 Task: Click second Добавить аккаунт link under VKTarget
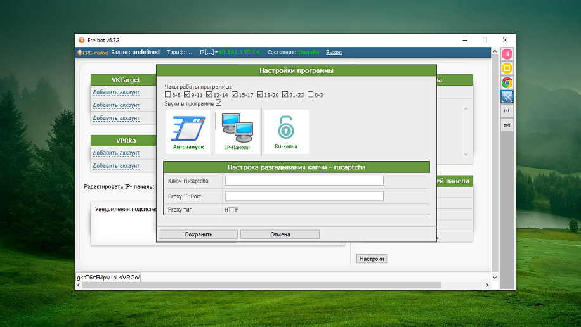(116, 105)
